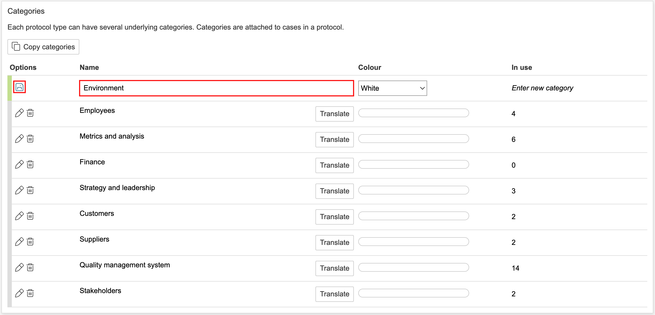The image size is (655, 315).
Task: Click the save icon for new category
Action: (x=19, y=87)
